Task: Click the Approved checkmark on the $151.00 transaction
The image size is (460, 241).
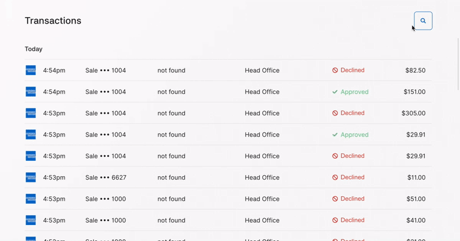Action: [335, 92]
